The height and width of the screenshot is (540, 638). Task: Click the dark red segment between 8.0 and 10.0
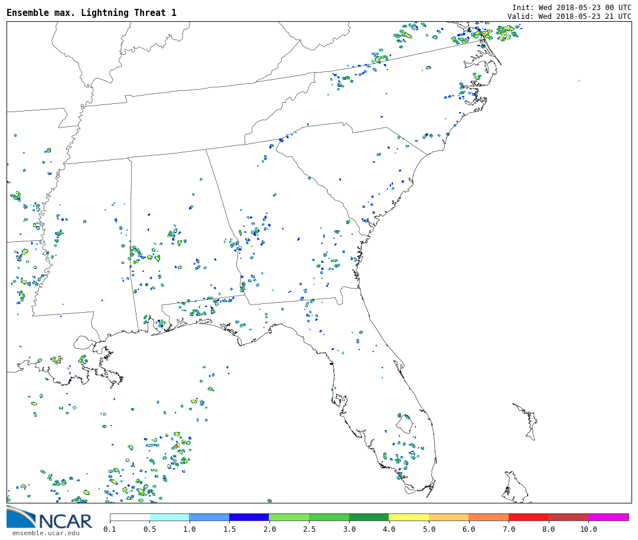click(x=568, y=517)
